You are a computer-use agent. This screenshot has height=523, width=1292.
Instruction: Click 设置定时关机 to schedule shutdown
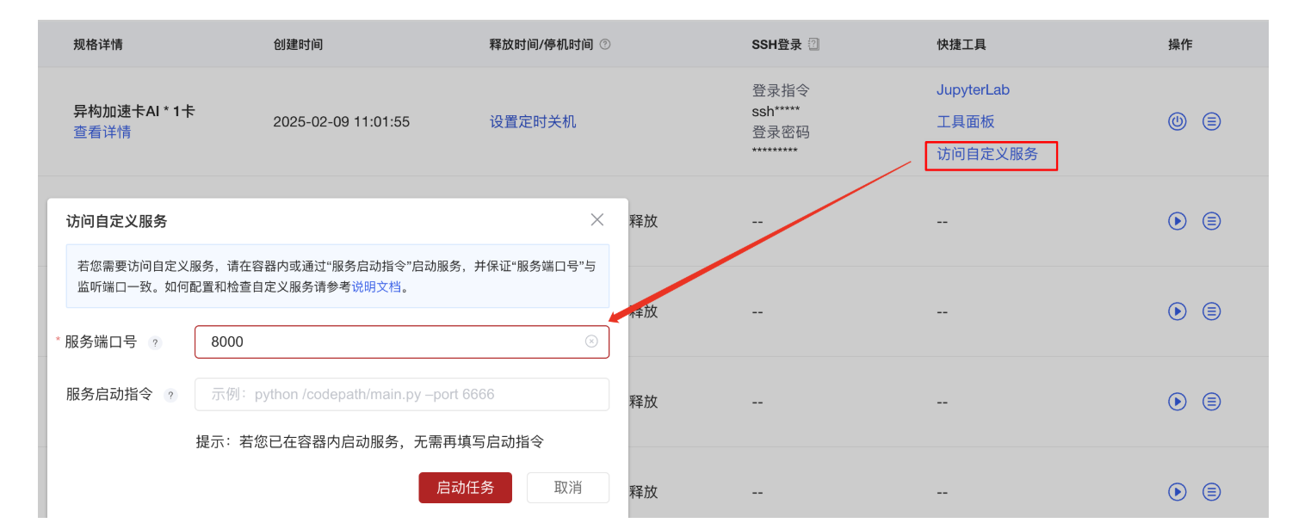(533, 122)
